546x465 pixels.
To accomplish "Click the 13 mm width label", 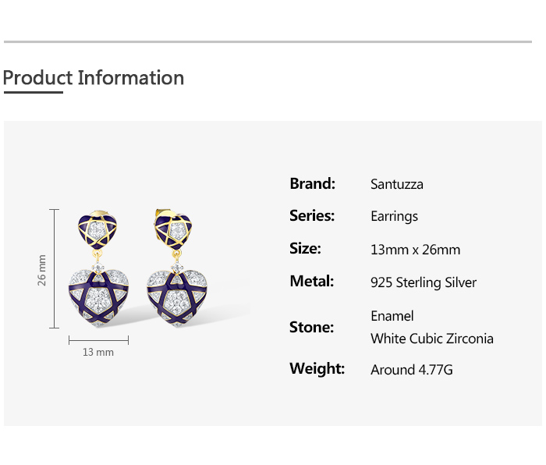I will (x=98, y=352).
